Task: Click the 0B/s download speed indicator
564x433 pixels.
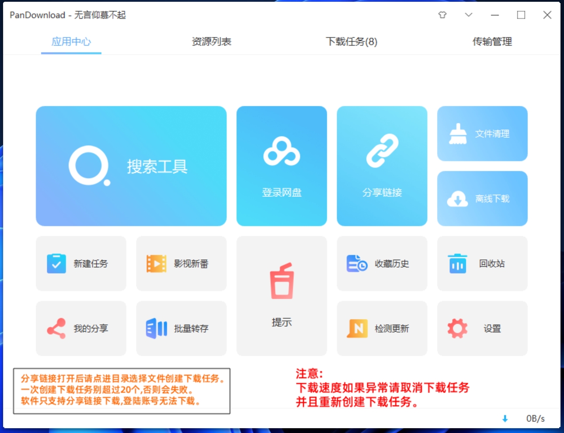Action: click(535, 419)
